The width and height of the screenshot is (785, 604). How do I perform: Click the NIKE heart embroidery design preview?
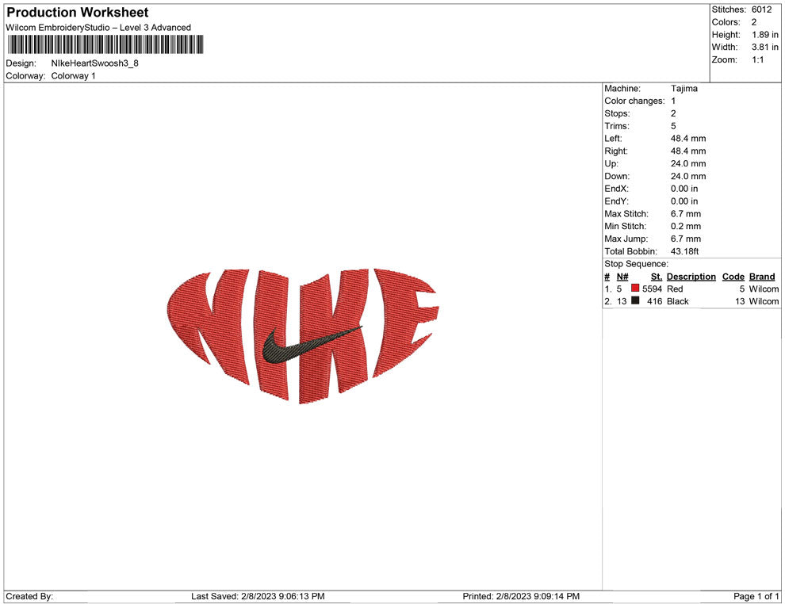[302, 336]
